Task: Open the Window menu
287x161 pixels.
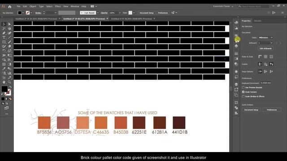Action: [x=75, y=6]
